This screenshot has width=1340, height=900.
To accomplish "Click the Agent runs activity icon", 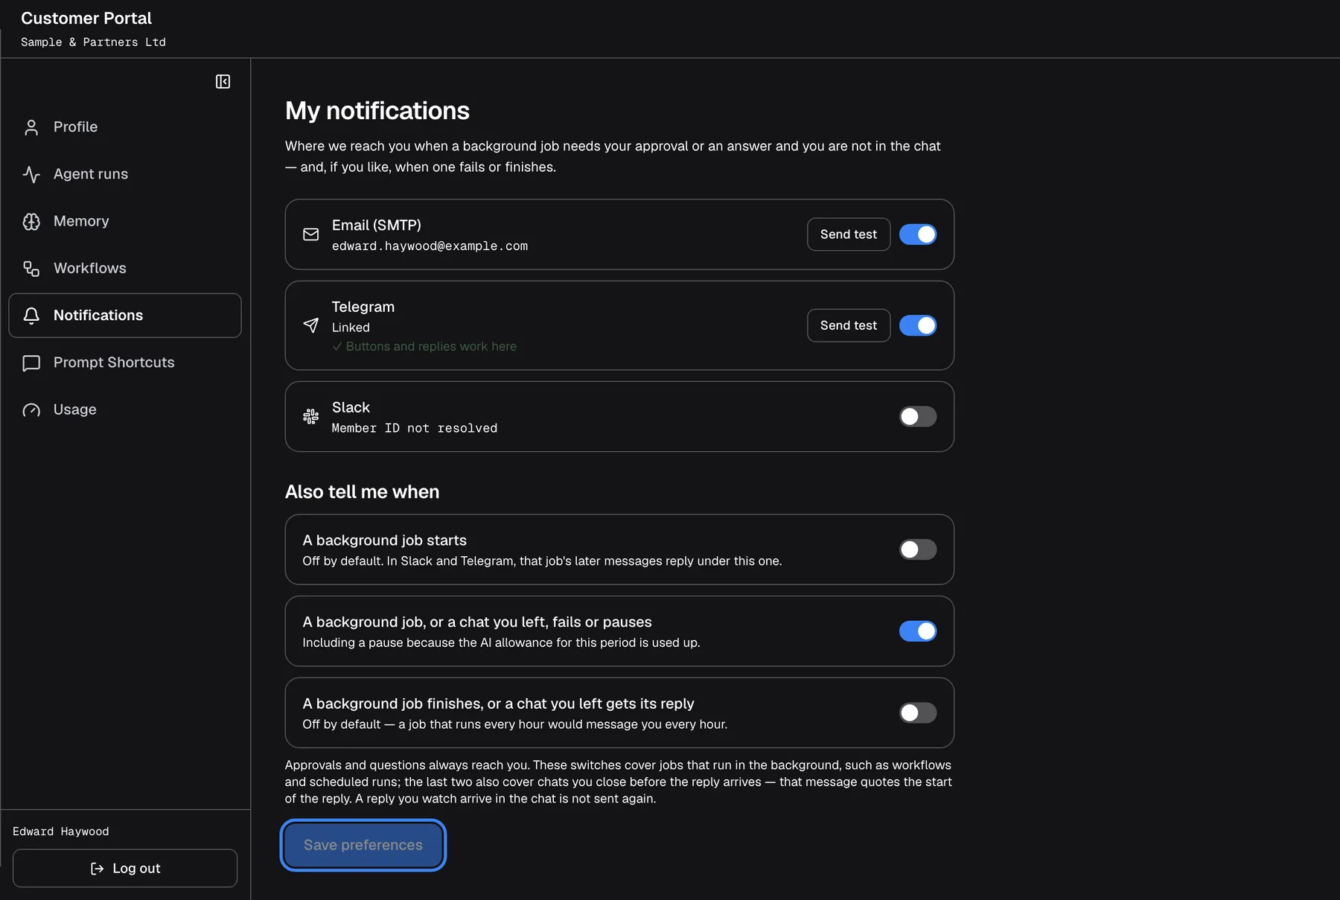I will click(x=31, y=174).
